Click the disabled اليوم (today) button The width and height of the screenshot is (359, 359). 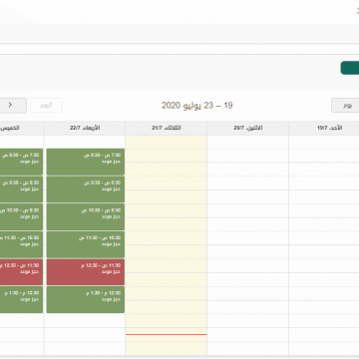pos(46,106)
